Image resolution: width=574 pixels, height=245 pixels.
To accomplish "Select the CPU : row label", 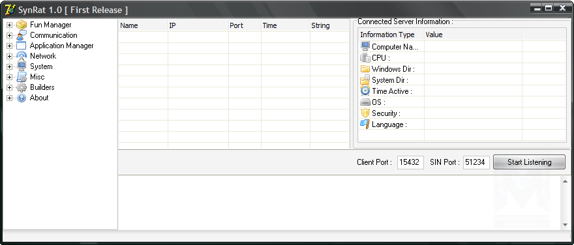I will [381, 58].
